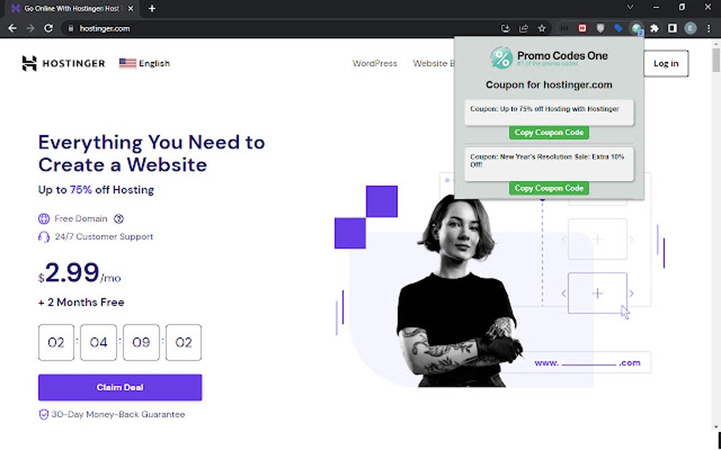Viewport: 721px width, 450px height.
Task: Close the Hostinger tab
Action: (131, 8)
